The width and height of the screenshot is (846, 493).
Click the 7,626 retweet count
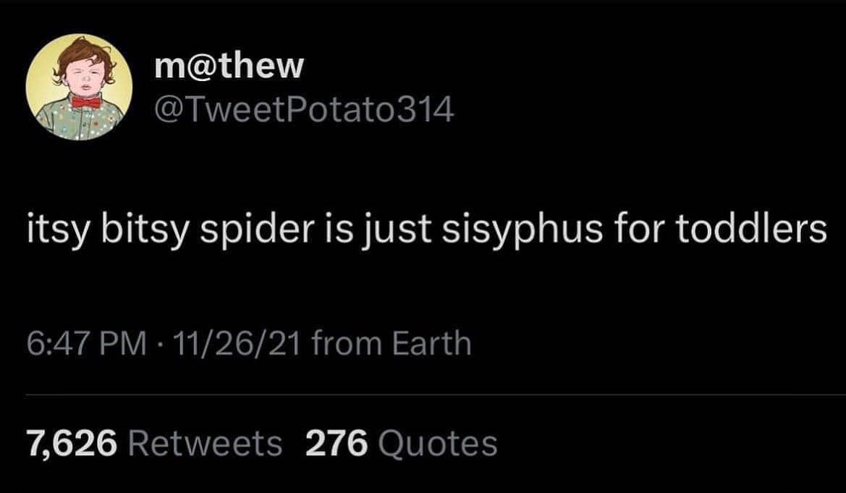tap(71, 442)
